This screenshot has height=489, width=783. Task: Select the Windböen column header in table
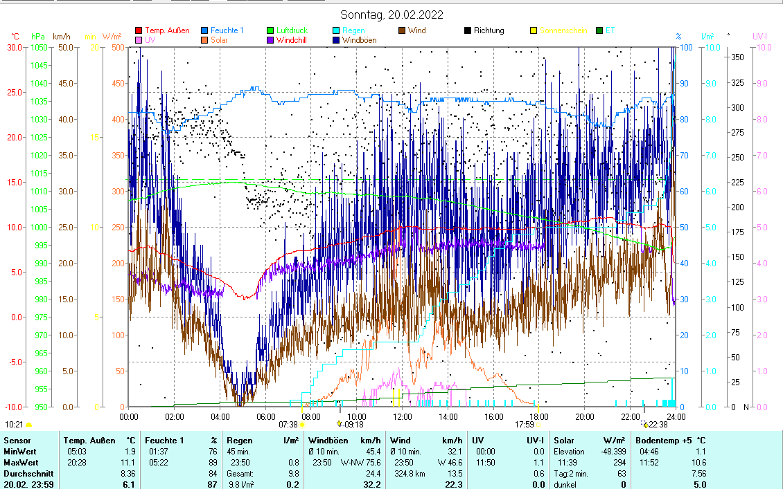pos(327,440)
